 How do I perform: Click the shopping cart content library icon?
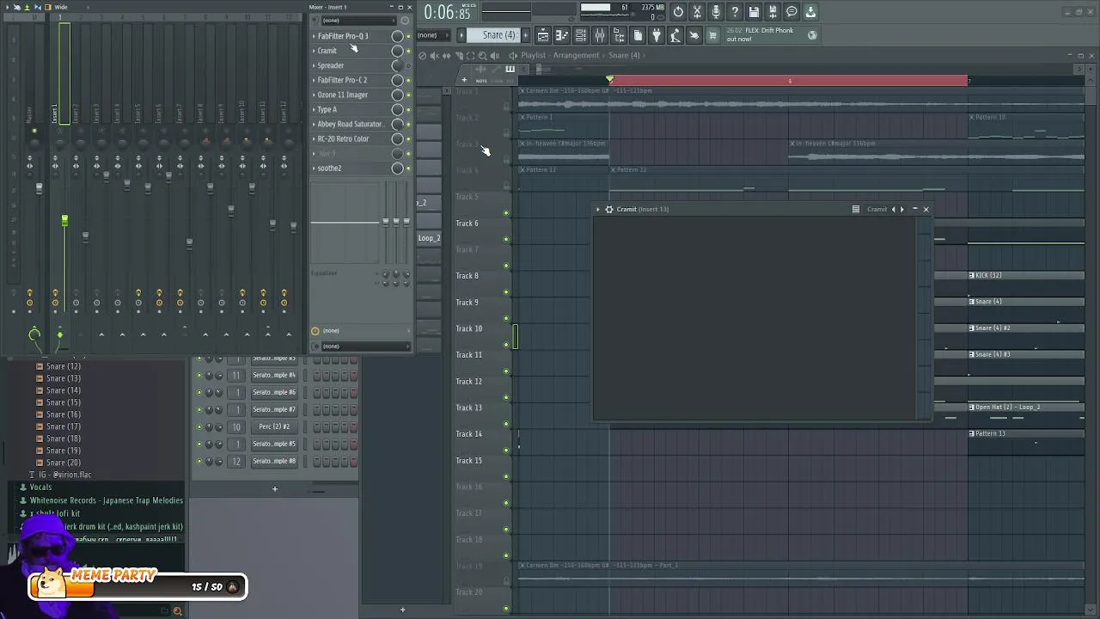(x=712, y=35)
